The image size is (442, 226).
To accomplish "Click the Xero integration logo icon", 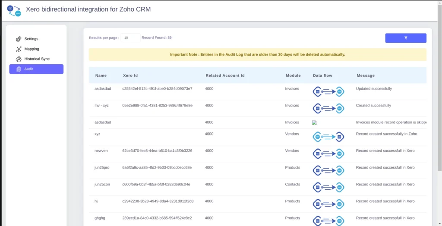I will 14,11.
